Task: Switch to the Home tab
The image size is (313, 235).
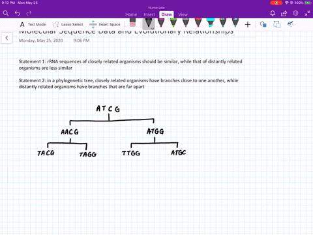Action: [131, 14]
